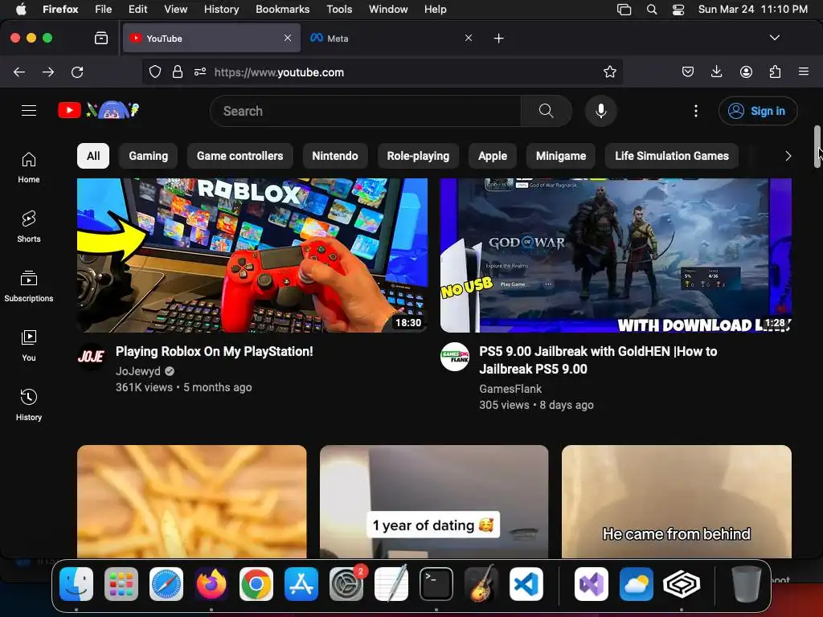Open the JoJewyd channel name link
The image size is (823, 617).
pos(138,371)
